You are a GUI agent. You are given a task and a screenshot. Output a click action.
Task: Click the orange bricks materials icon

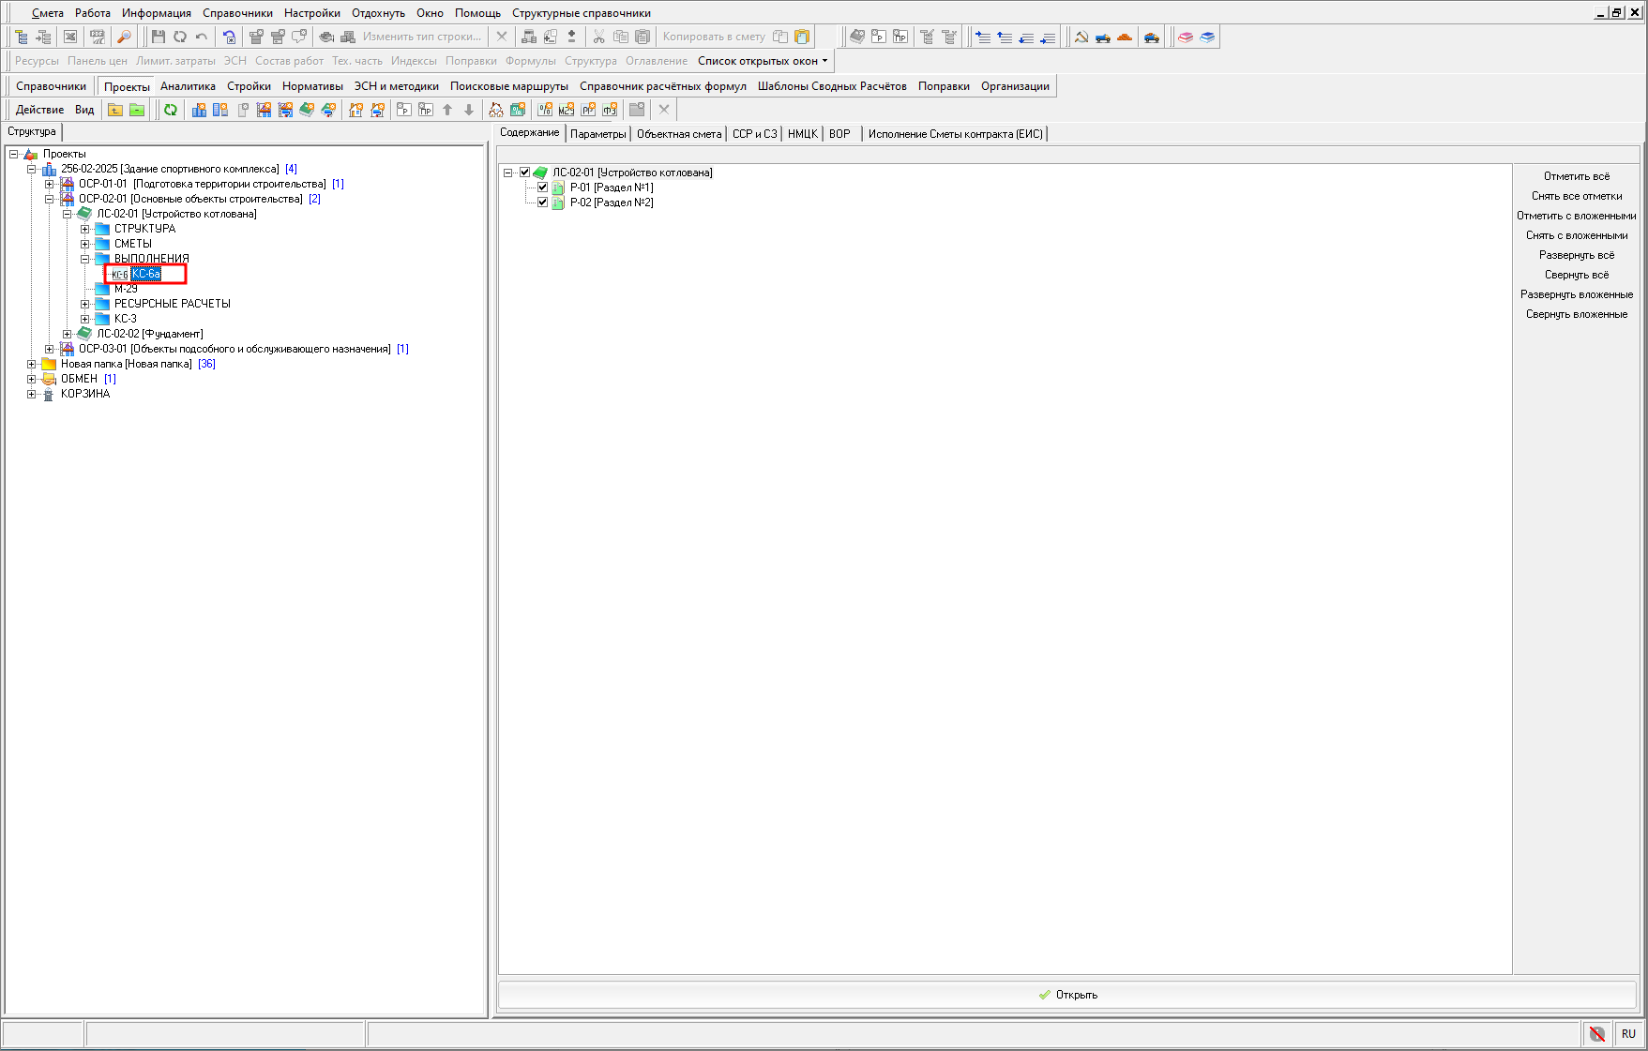point(1125,37)
